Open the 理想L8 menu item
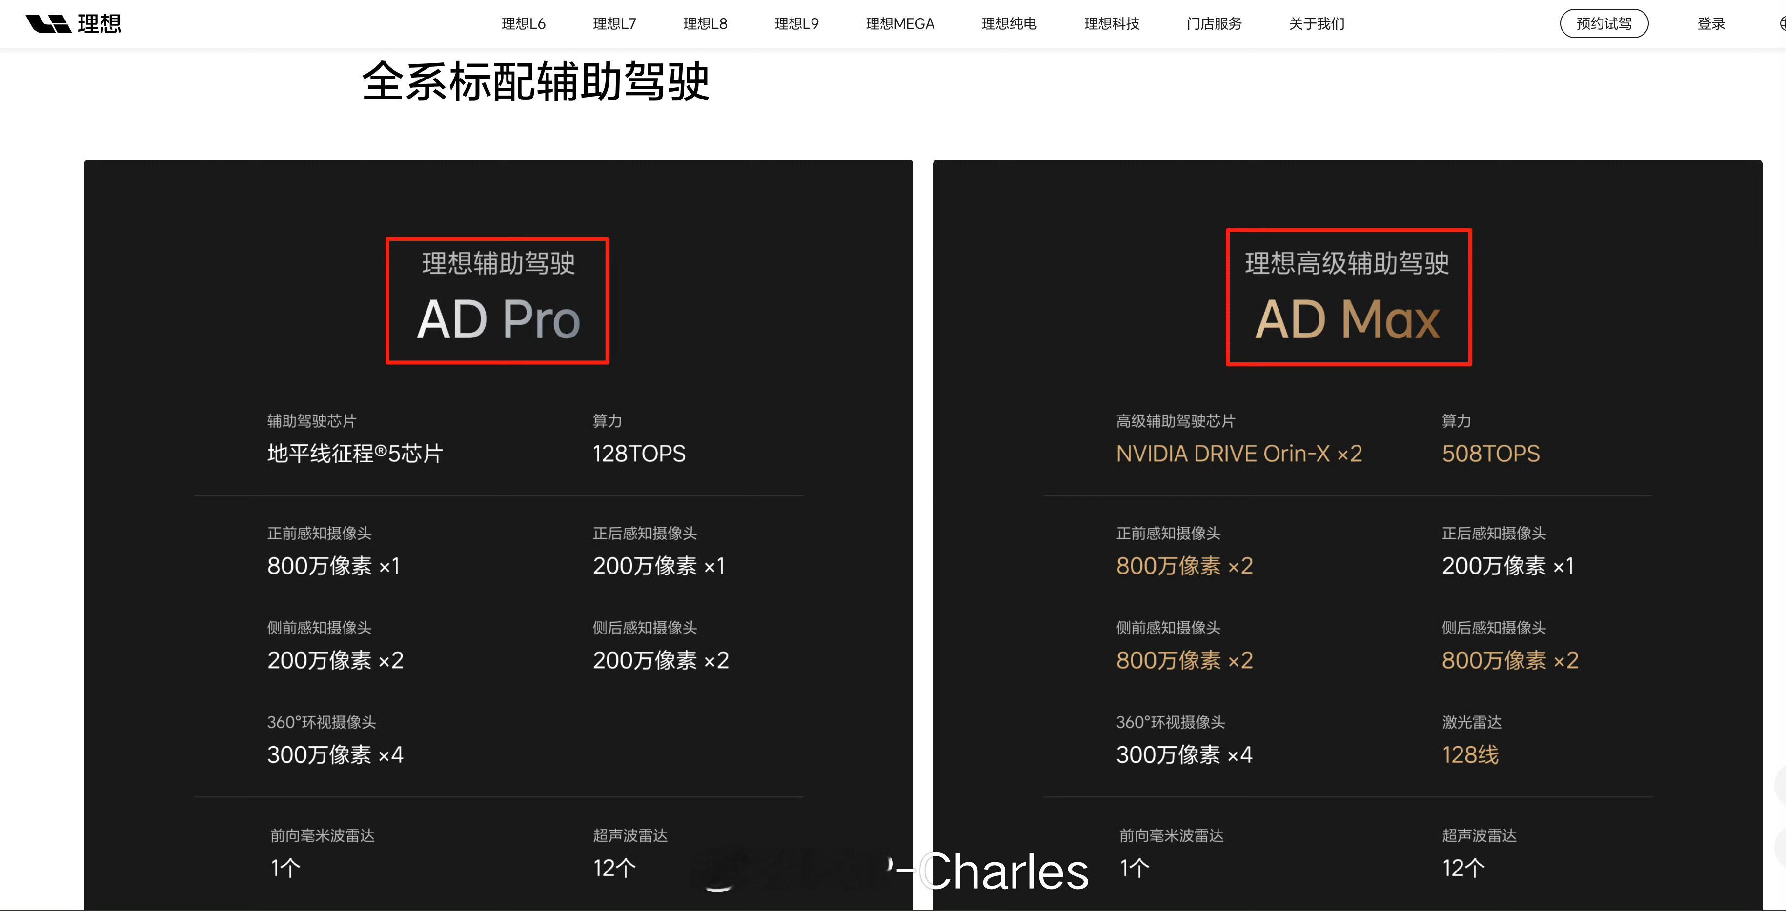Image resolution: width=1786 pixels, height=911 pixels. click(x=705, y=23)
